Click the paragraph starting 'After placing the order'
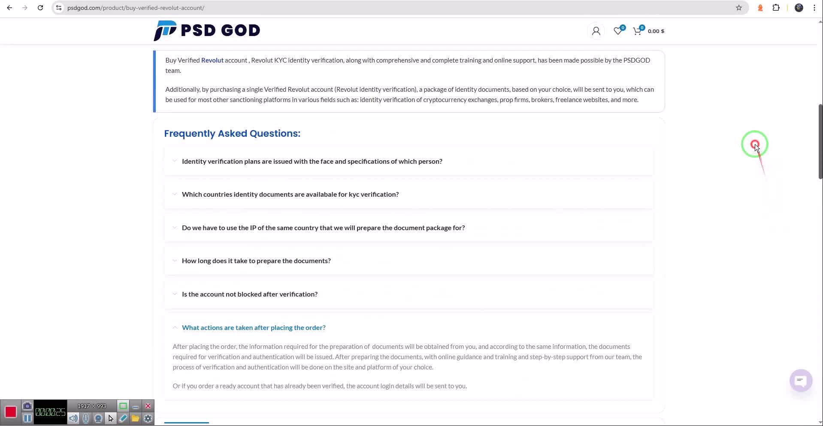The image size is (823, 426). pos(408,357)
